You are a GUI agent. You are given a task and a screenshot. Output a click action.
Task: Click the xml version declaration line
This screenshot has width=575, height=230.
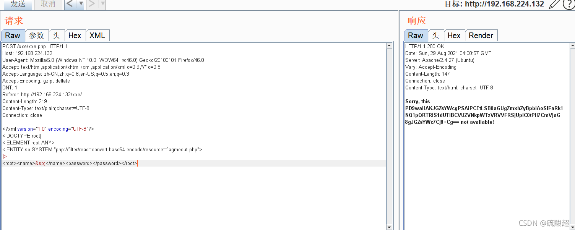click(x=48, y=129)
